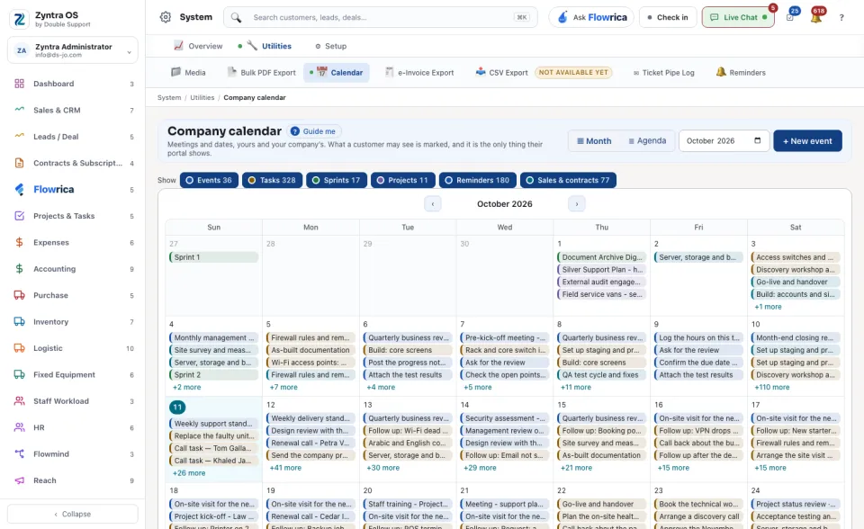The height and width of the screenshot is (529, 864).
Task: Switch to Month view
Action: click(x=594, y=141)
